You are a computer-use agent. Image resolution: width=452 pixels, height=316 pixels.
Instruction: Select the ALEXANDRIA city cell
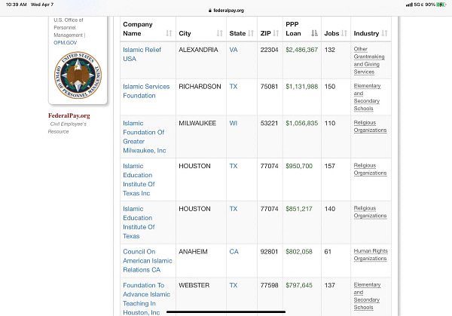coord(198,50)
